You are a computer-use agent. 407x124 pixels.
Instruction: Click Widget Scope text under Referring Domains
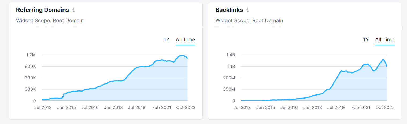coord(50,20)
